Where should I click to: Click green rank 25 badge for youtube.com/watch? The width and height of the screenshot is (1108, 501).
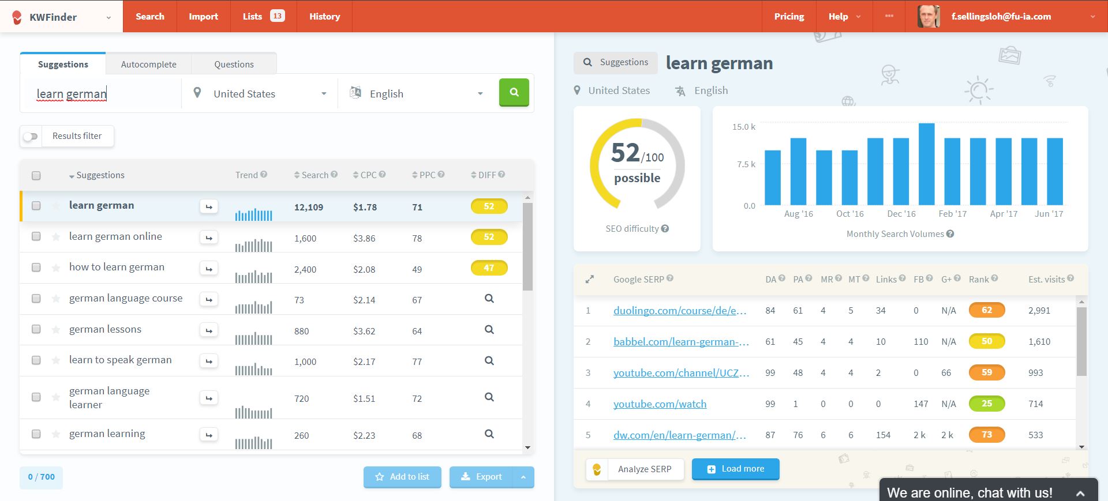pos(987,404)
